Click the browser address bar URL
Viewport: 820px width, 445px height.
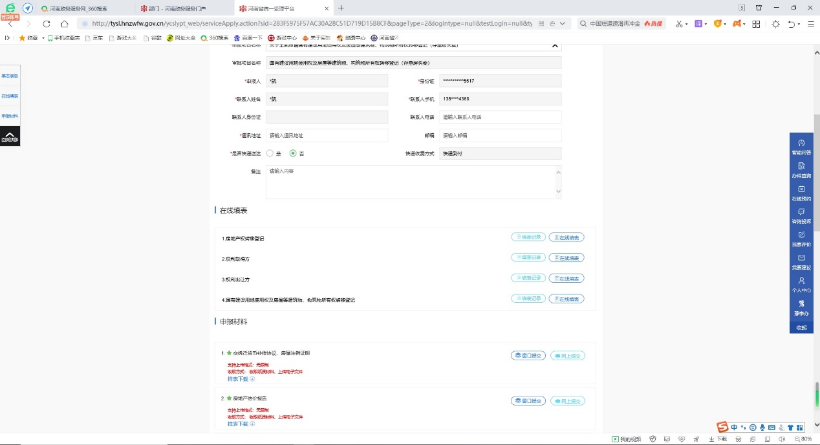(x=312, y=23)
